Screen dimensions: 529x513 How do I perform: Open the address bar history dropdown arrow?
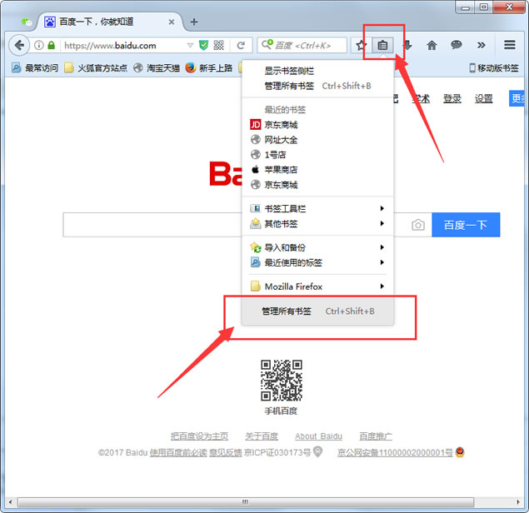(190, 45)
